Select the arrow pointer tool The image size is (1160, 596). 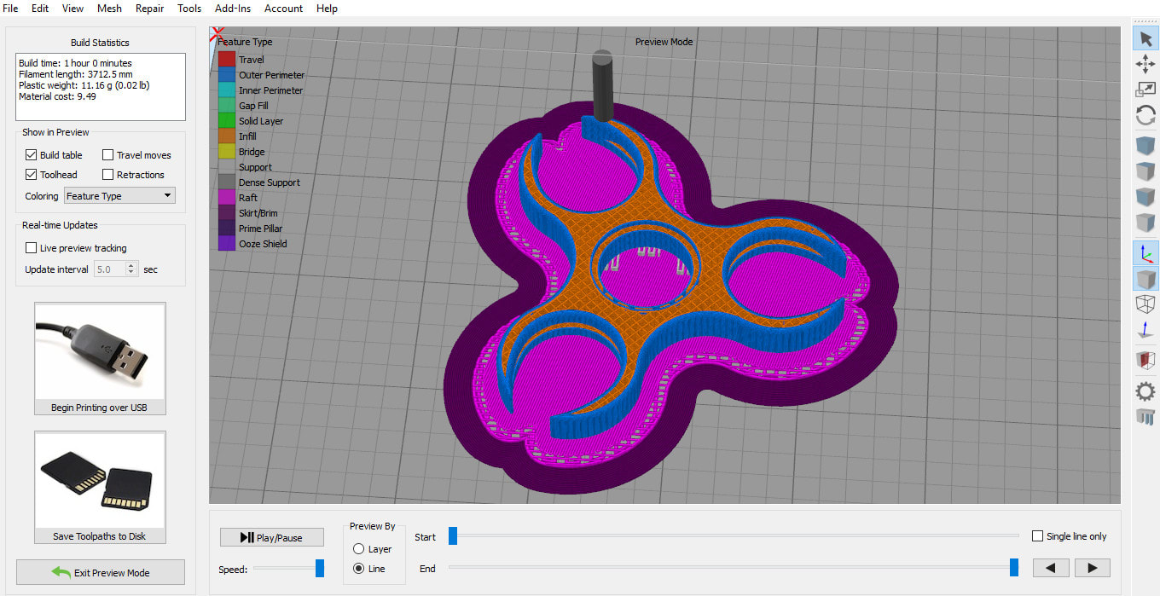tap(1145, 38)
